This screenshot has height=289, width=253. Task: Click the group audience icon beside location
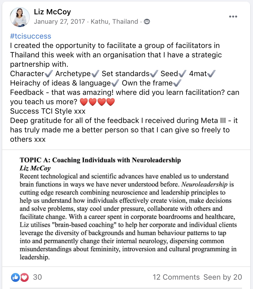[x=147, y=22]
